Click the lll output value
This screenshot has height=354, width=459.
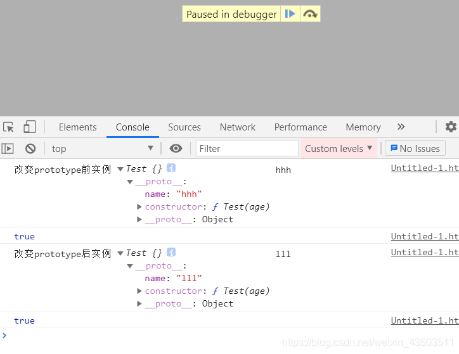(x=283, y=254)
